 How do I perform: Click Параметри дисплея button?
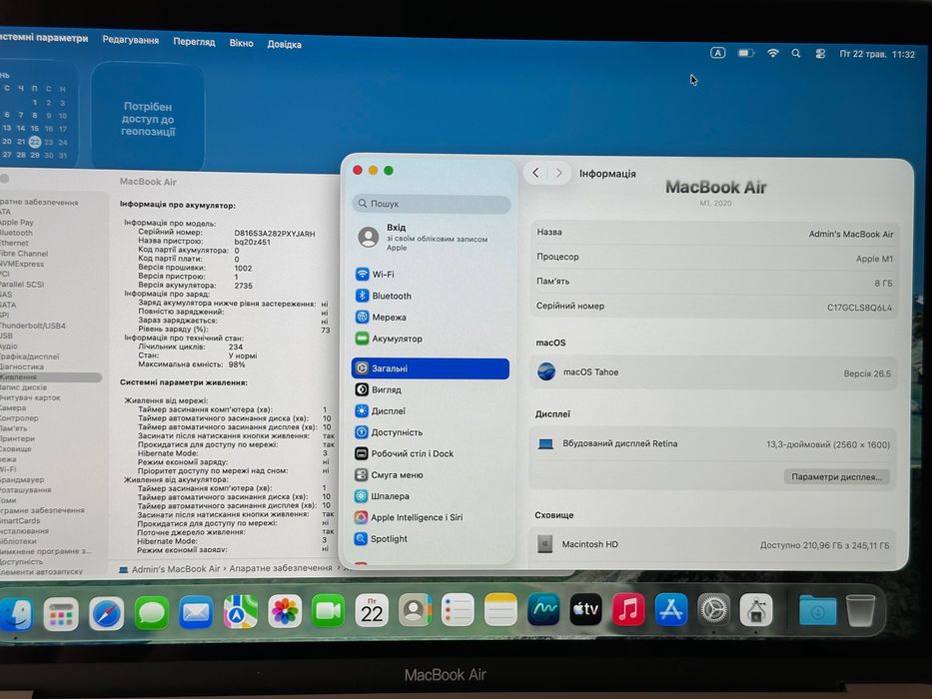coord(836,476)
